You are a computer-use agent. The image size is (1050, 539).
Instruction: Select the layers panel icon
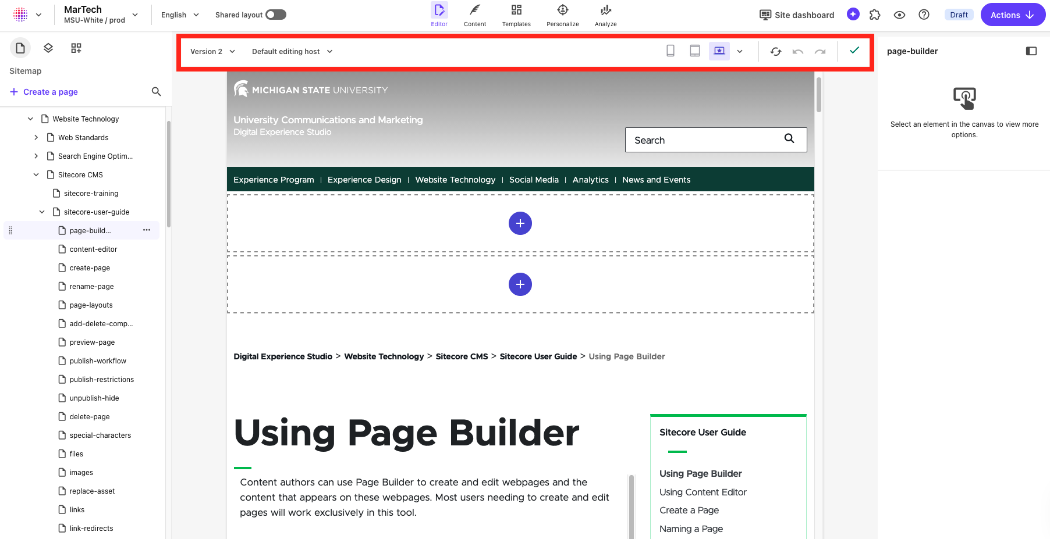pyautogui.click(x=48, y=48)
